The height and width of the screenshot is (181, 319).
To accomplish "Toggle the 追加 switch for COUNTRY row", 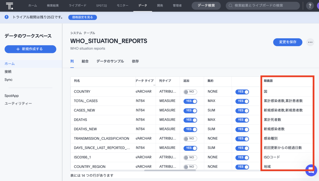I will click(190, 92).
